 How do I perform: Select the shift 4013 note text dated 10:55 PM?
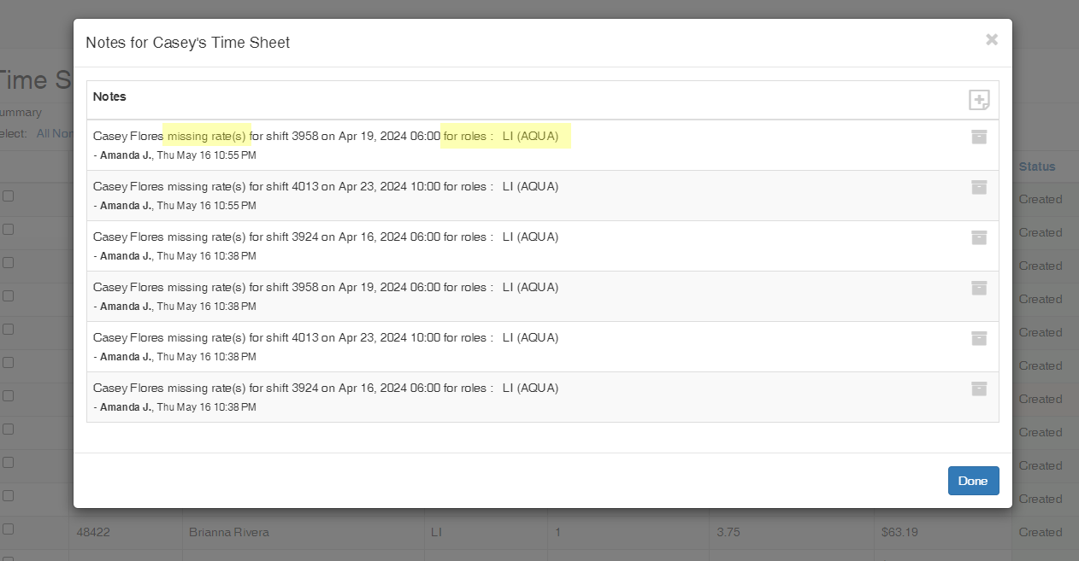coord(326,186)
